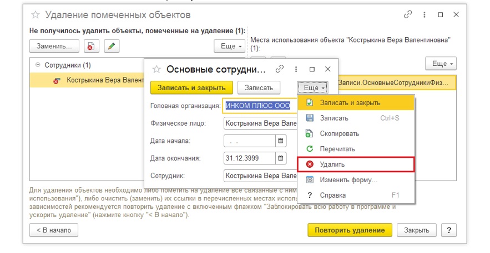Open the Еще dropdown beside the pencil icon

[230, 46]
